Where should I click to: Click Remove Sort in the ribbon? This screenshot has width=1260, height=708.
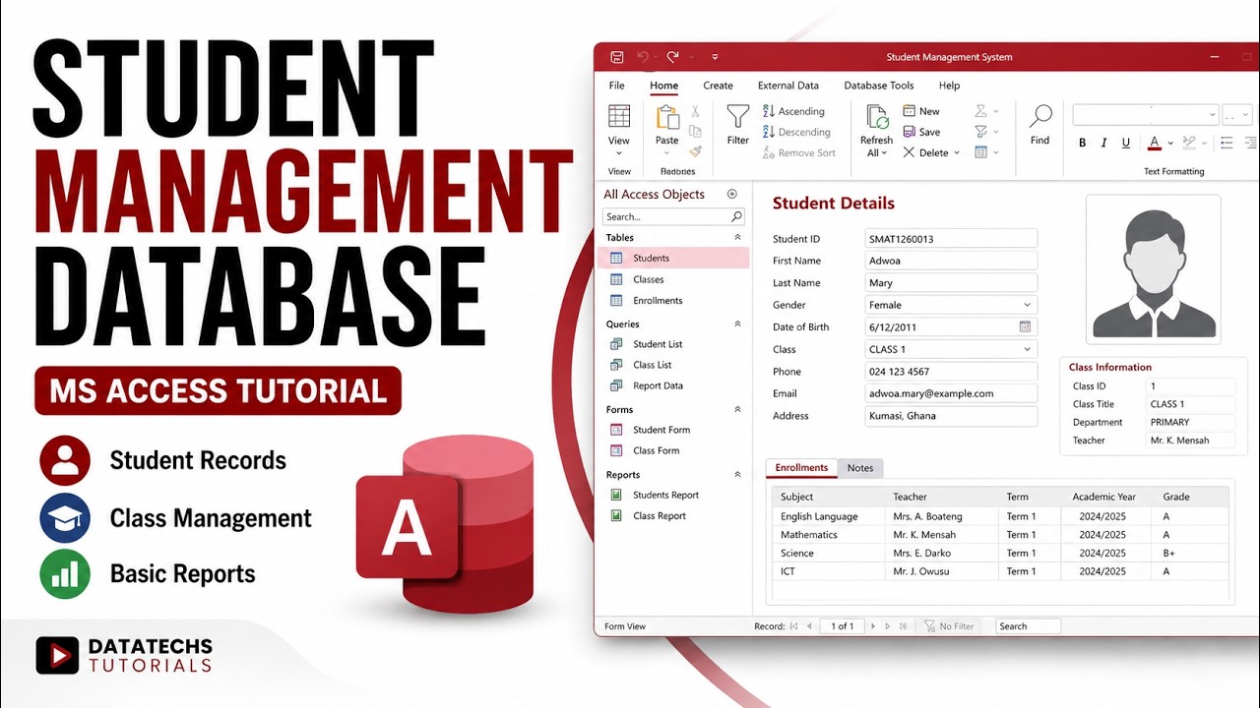[798, 152]
